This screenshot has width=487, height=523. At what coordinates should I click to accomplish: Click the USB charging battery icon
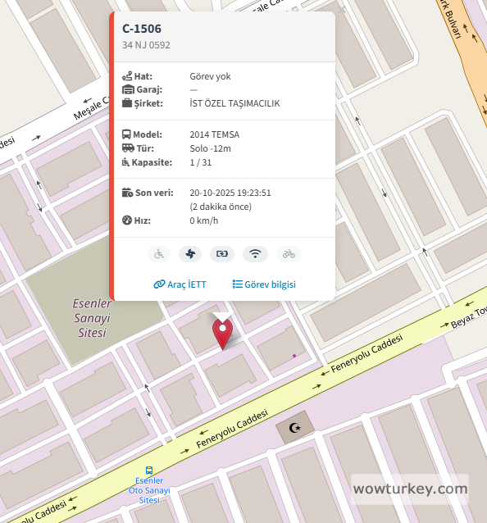click(222, 254)
